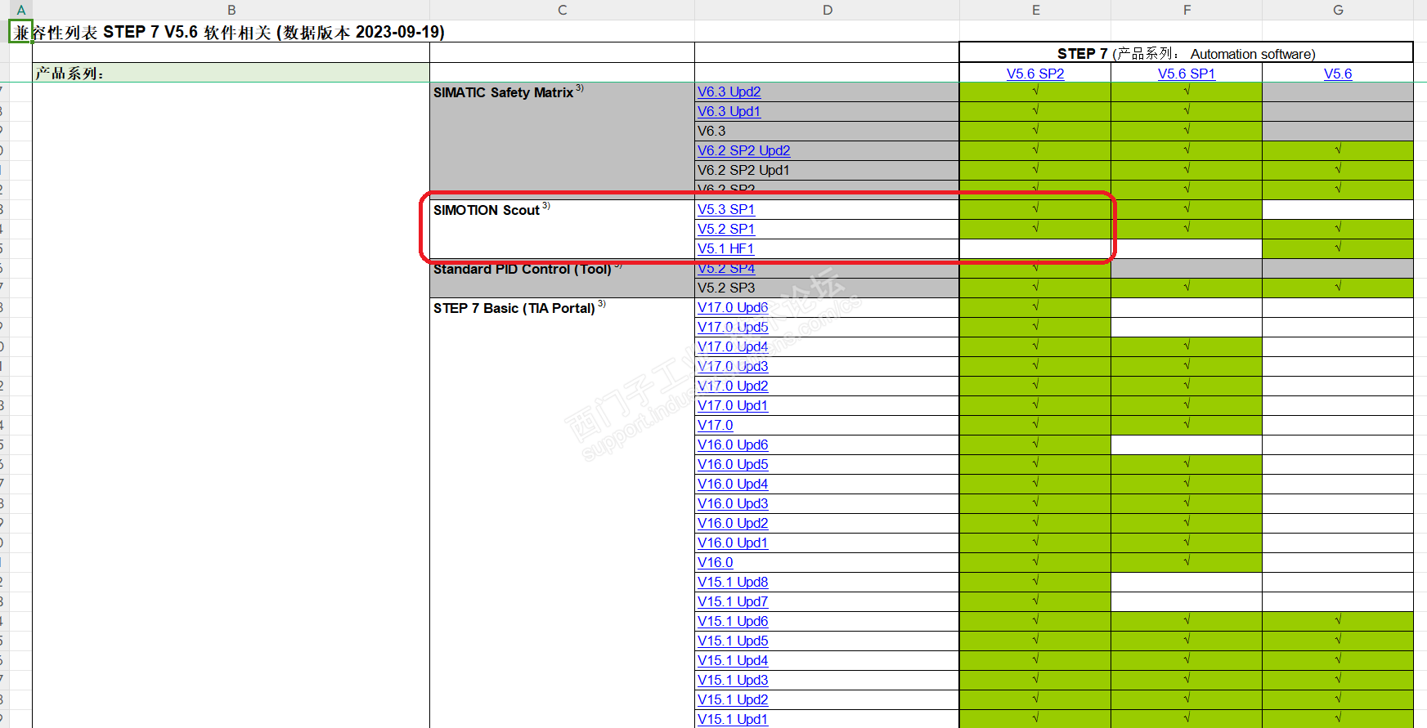Screen dimensions: 1427x728
Task: Open the V5.6 SP1 header link
Action: click(1187, 74)
